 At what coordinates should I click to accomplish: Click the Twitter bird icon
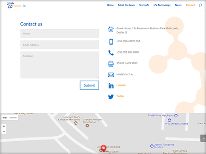pos(111,97)
